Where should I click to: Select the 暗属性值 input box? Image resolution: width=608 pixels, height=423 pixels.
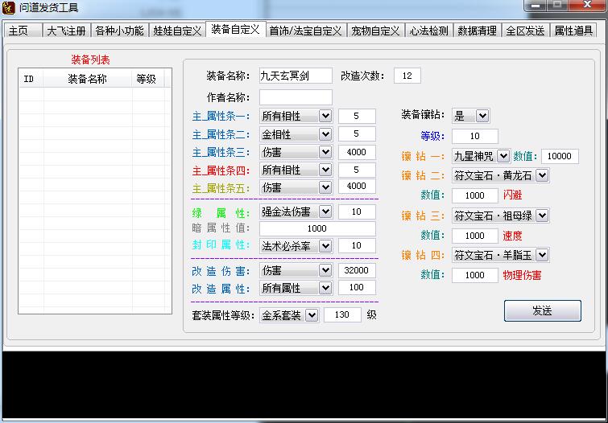click(317, 228)
